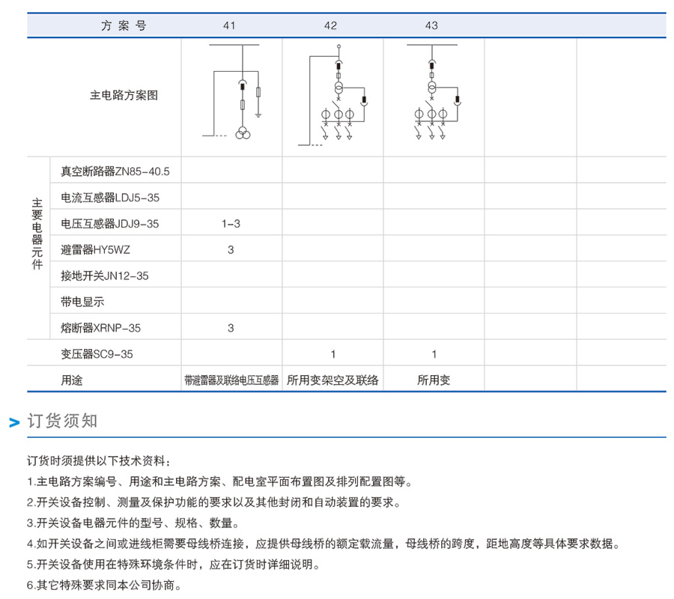Select the value 3 in 避雷器HY5WZ row

tap(231, 250)
